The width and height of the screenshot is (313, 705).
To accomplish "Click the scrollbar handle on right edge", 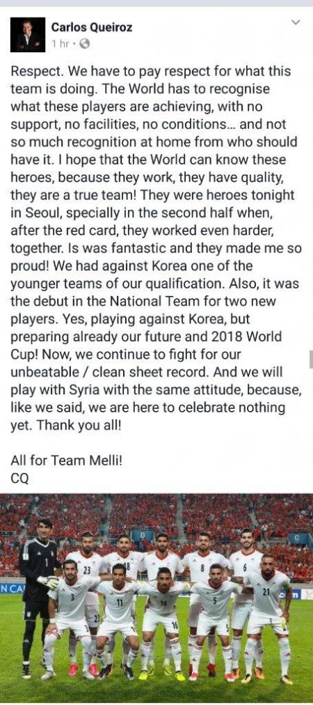I will [311, 359].
